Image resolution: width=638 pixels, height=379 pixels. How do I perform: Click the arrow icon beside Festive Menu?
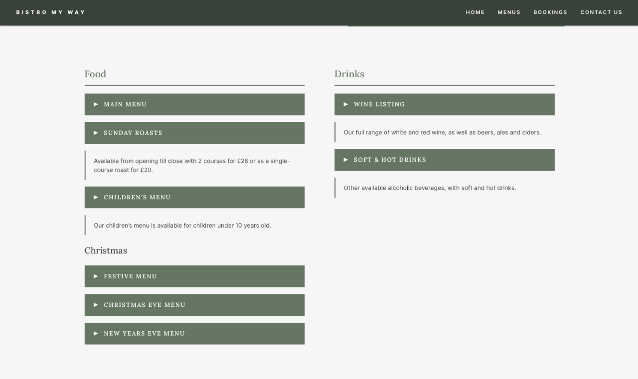click(x=96, y=276)
